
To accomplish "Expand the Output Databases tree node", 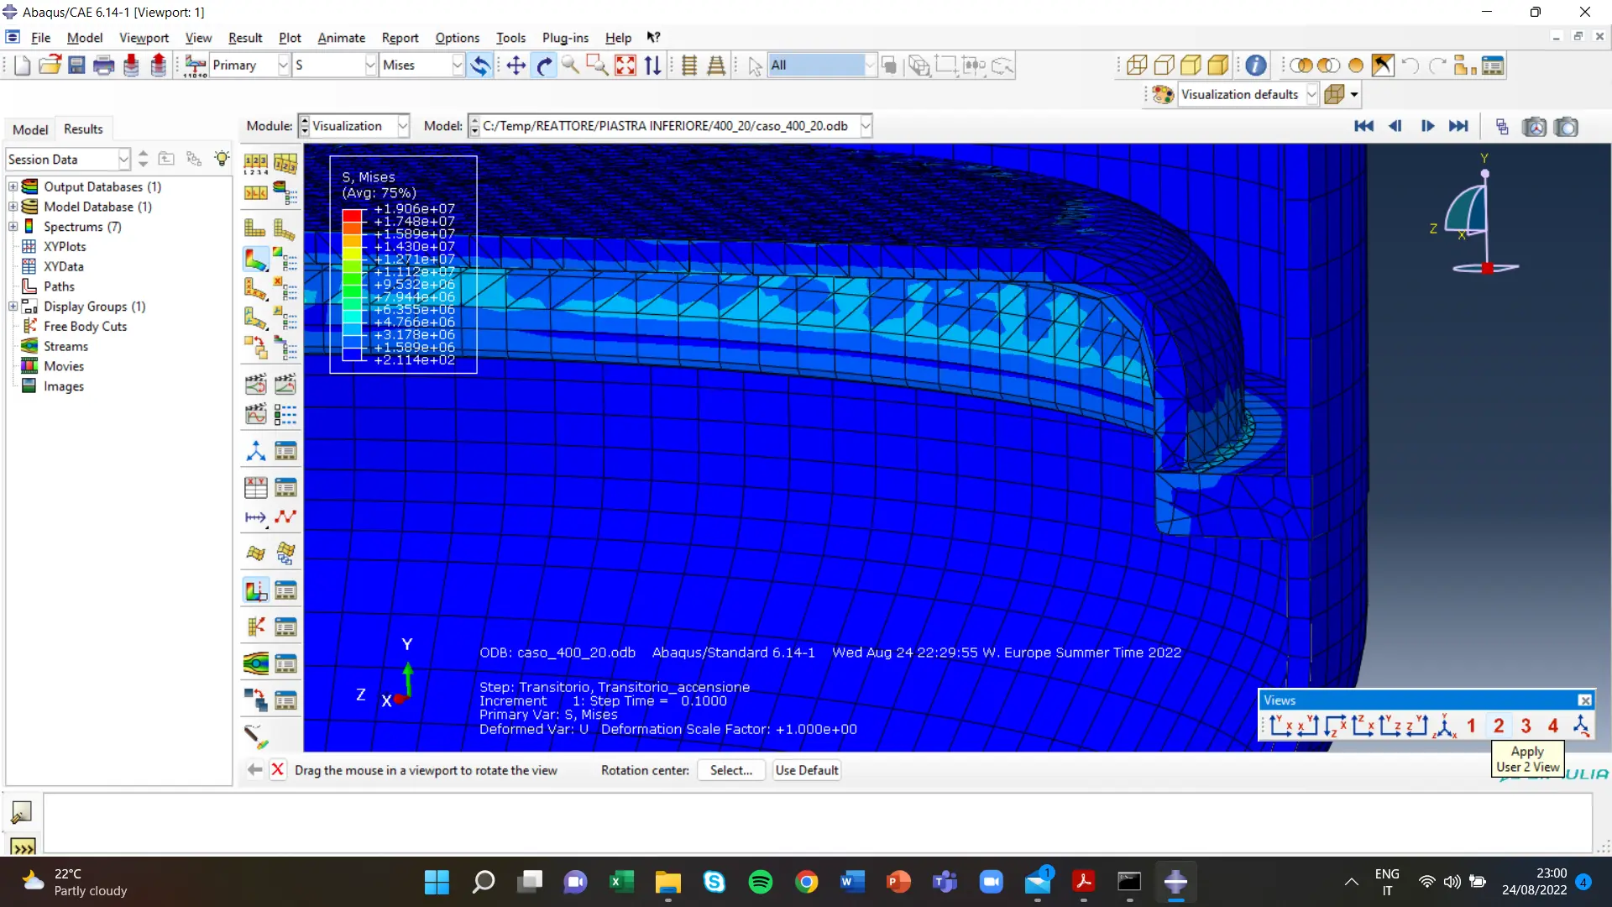I will pos(13,186).
